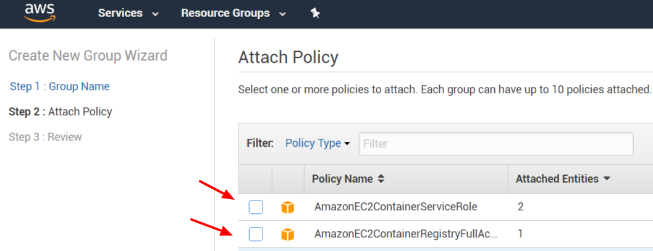The height and width of the screenshot is (251, 653).
Task: Select the AmazonEC2ContainerServiceRole checkbox
Action: (x=256, y=207)
